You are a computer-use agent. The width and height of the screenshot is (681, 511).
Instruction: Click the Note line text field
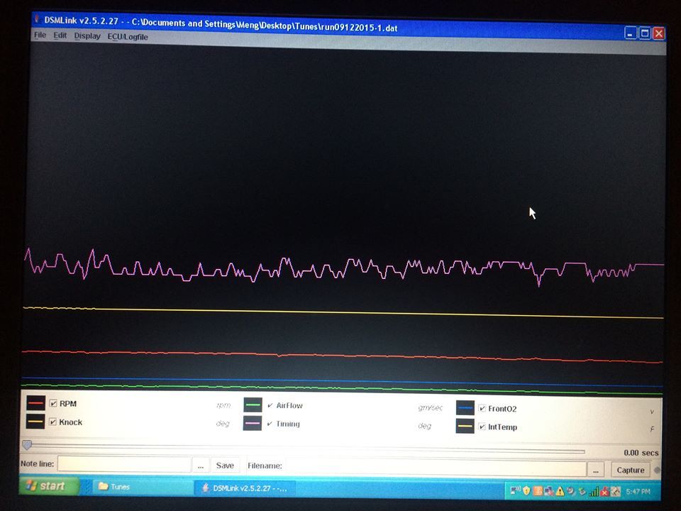tap(124, 464)
